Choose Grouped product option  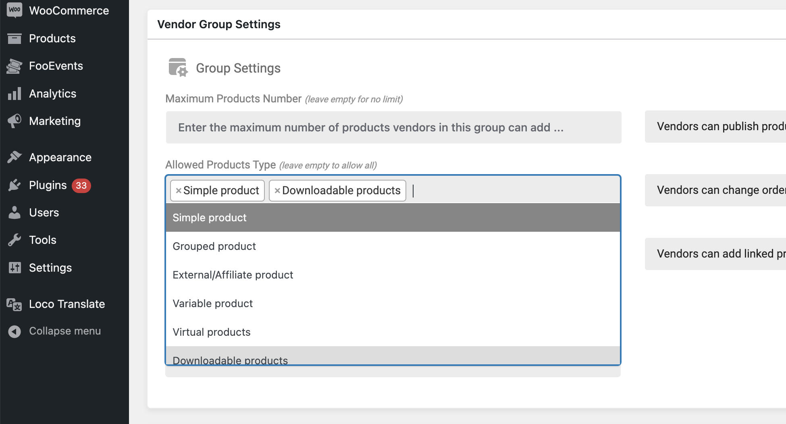[393, 246]
